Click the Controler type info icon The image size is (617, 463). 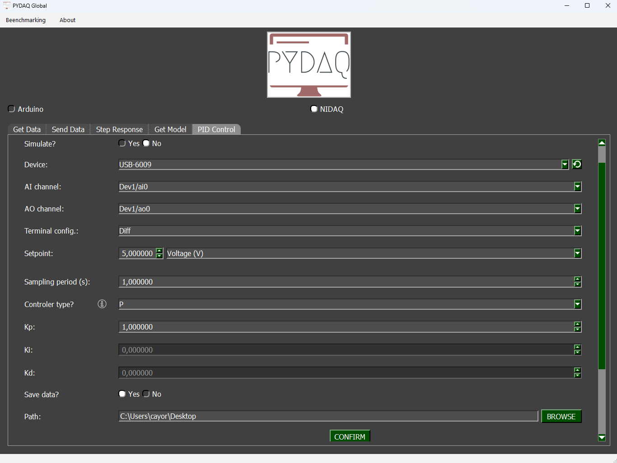tap(102, 304)
